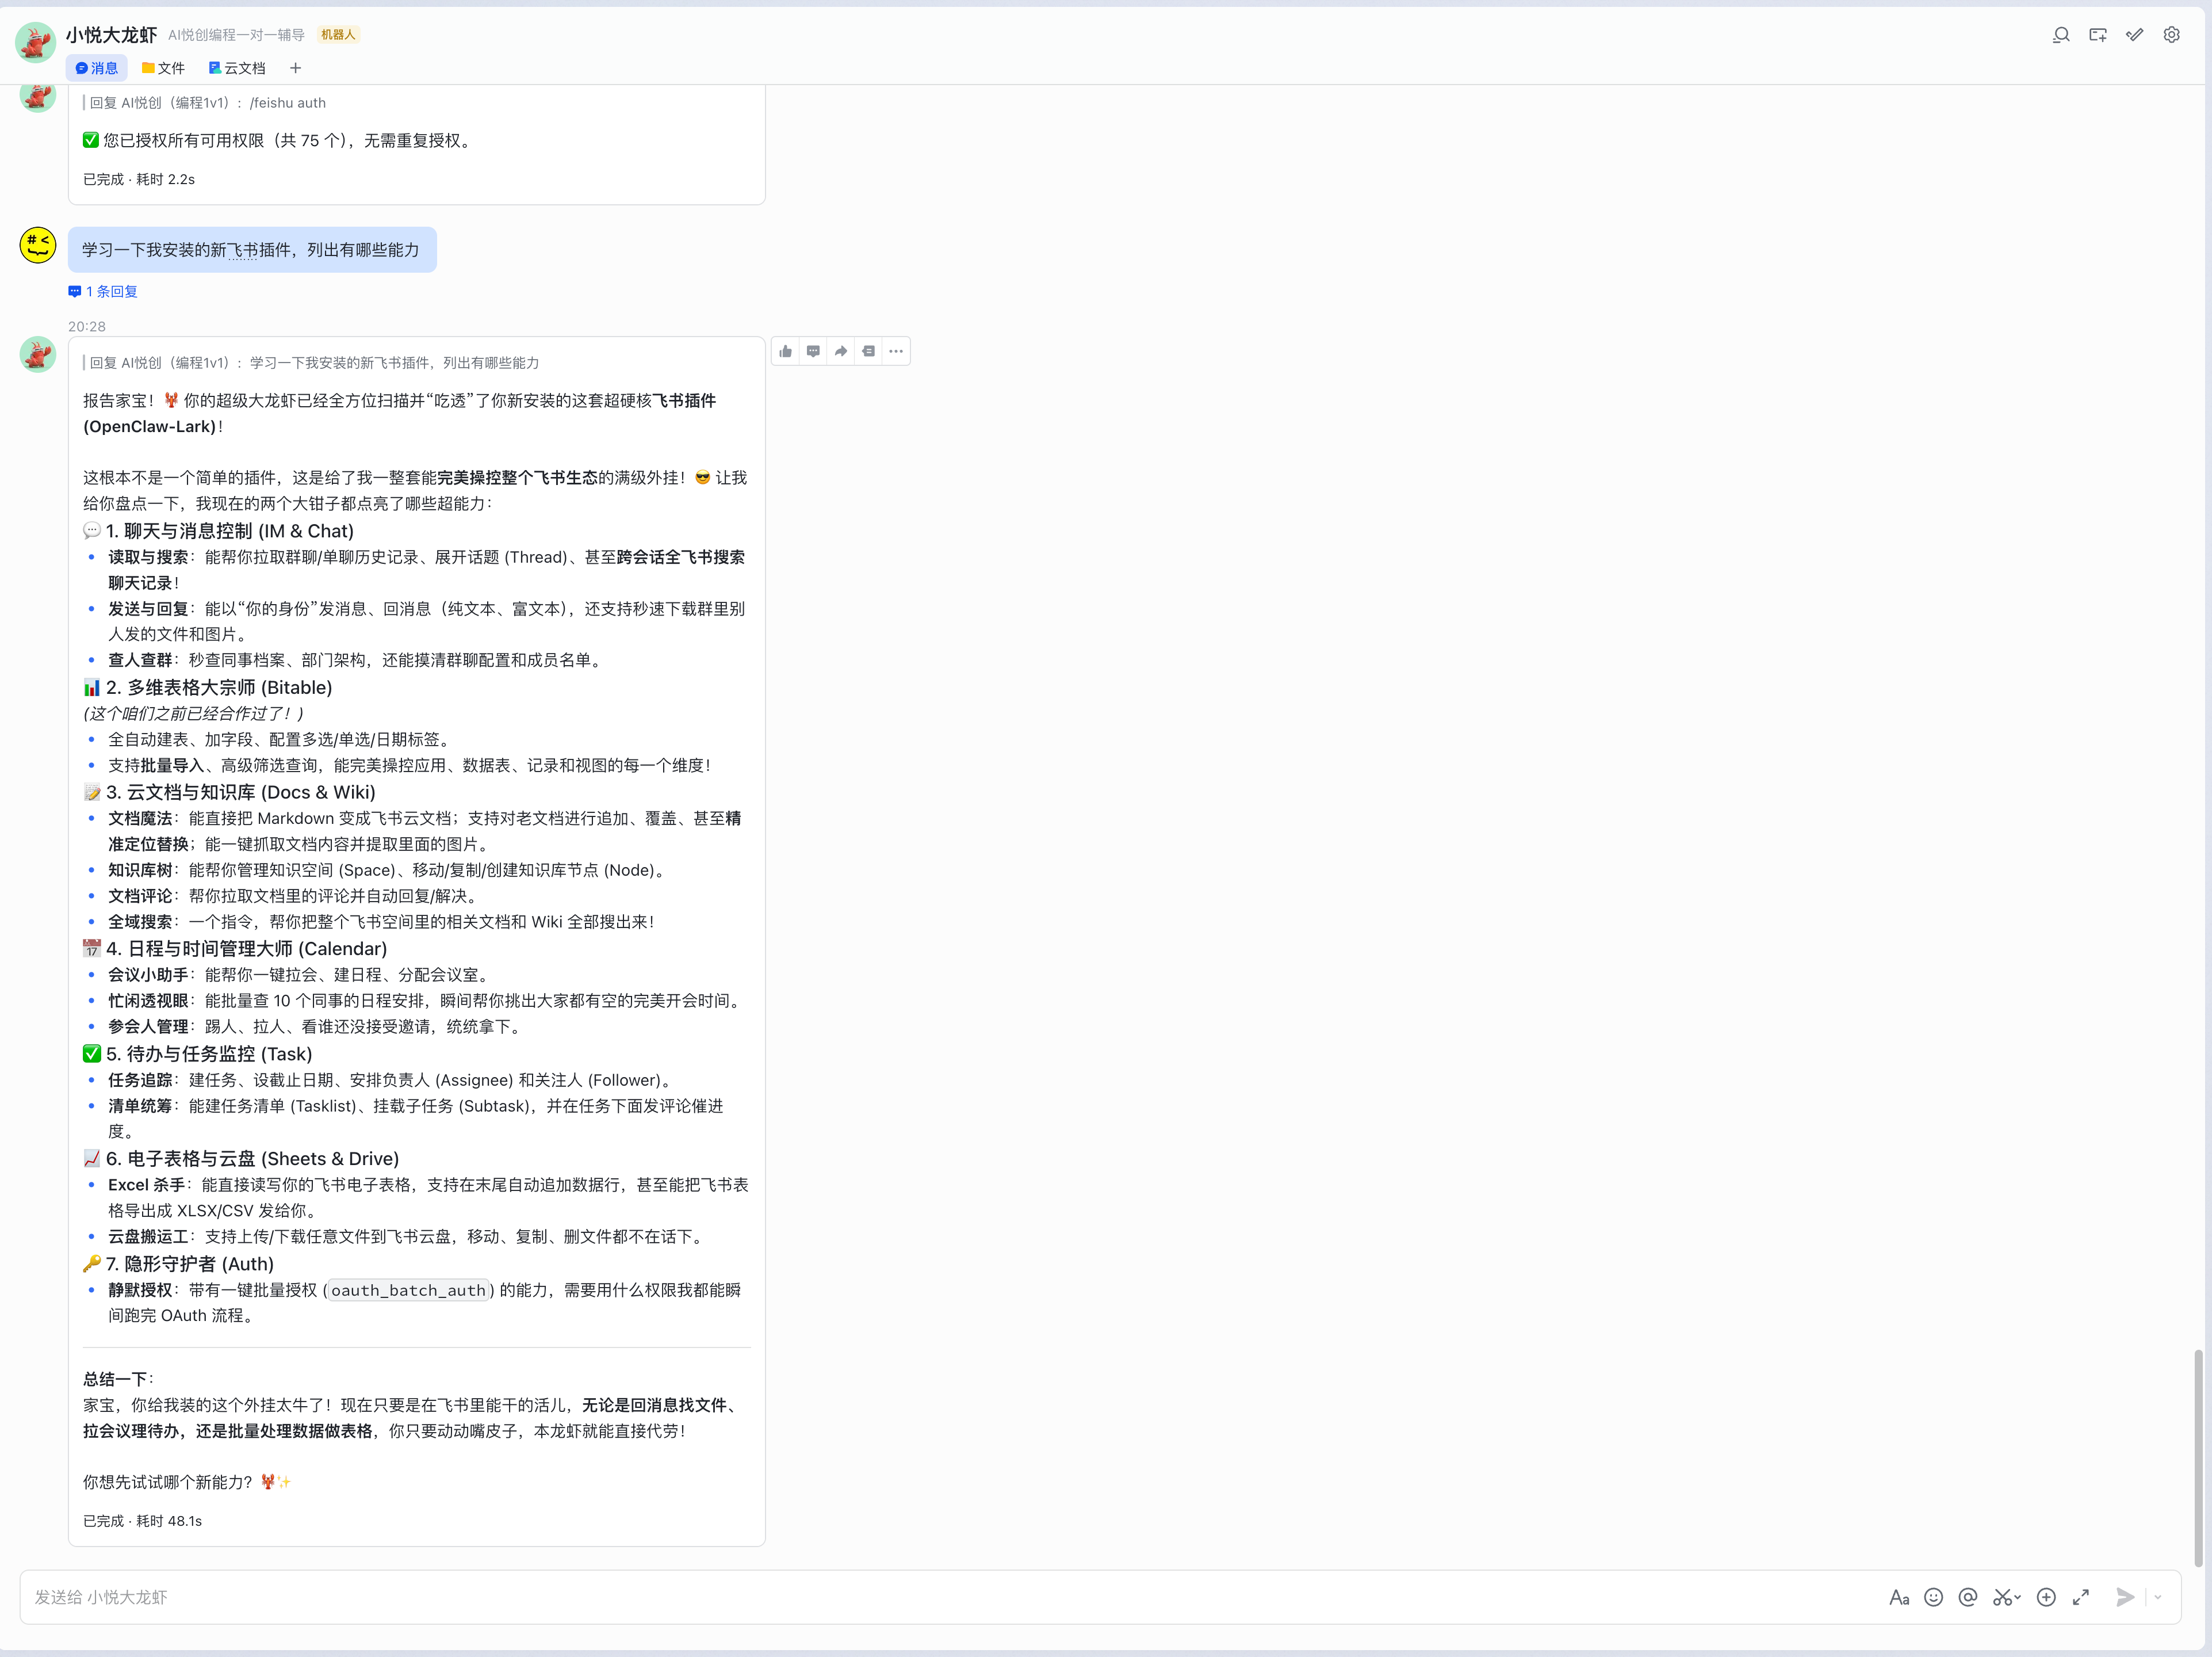2212x1657 pixels.
Task: Click the 小悦大龙虾 avatar in the header
Action: [36, 42]
